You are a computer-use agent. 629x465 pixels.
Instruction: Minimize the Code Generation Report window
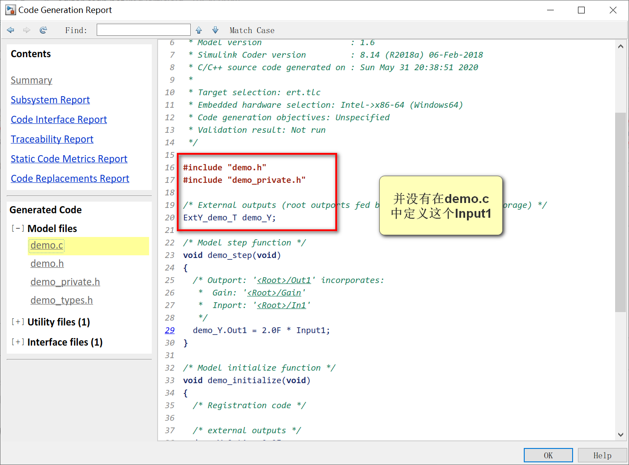[550, 10]
